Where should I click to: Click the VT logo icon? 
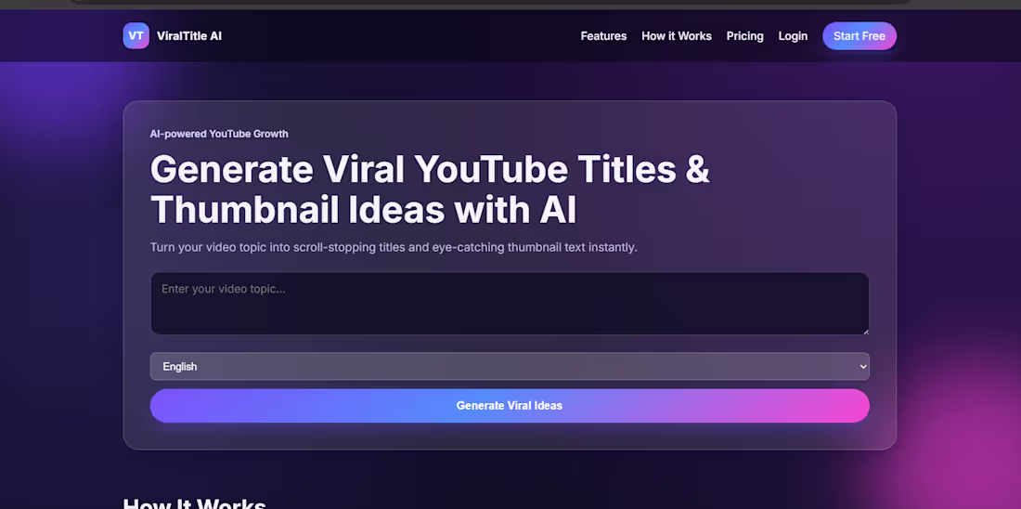click(x=136, y=36)
